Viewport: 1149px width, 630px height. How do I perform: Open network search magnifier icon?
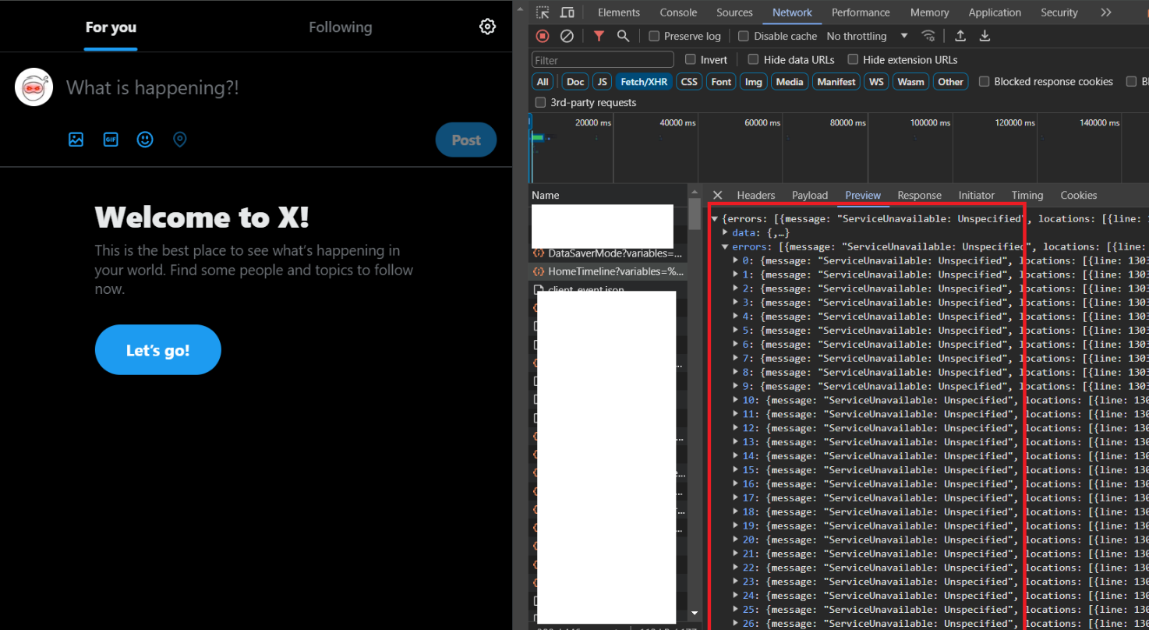click(623, 36)
